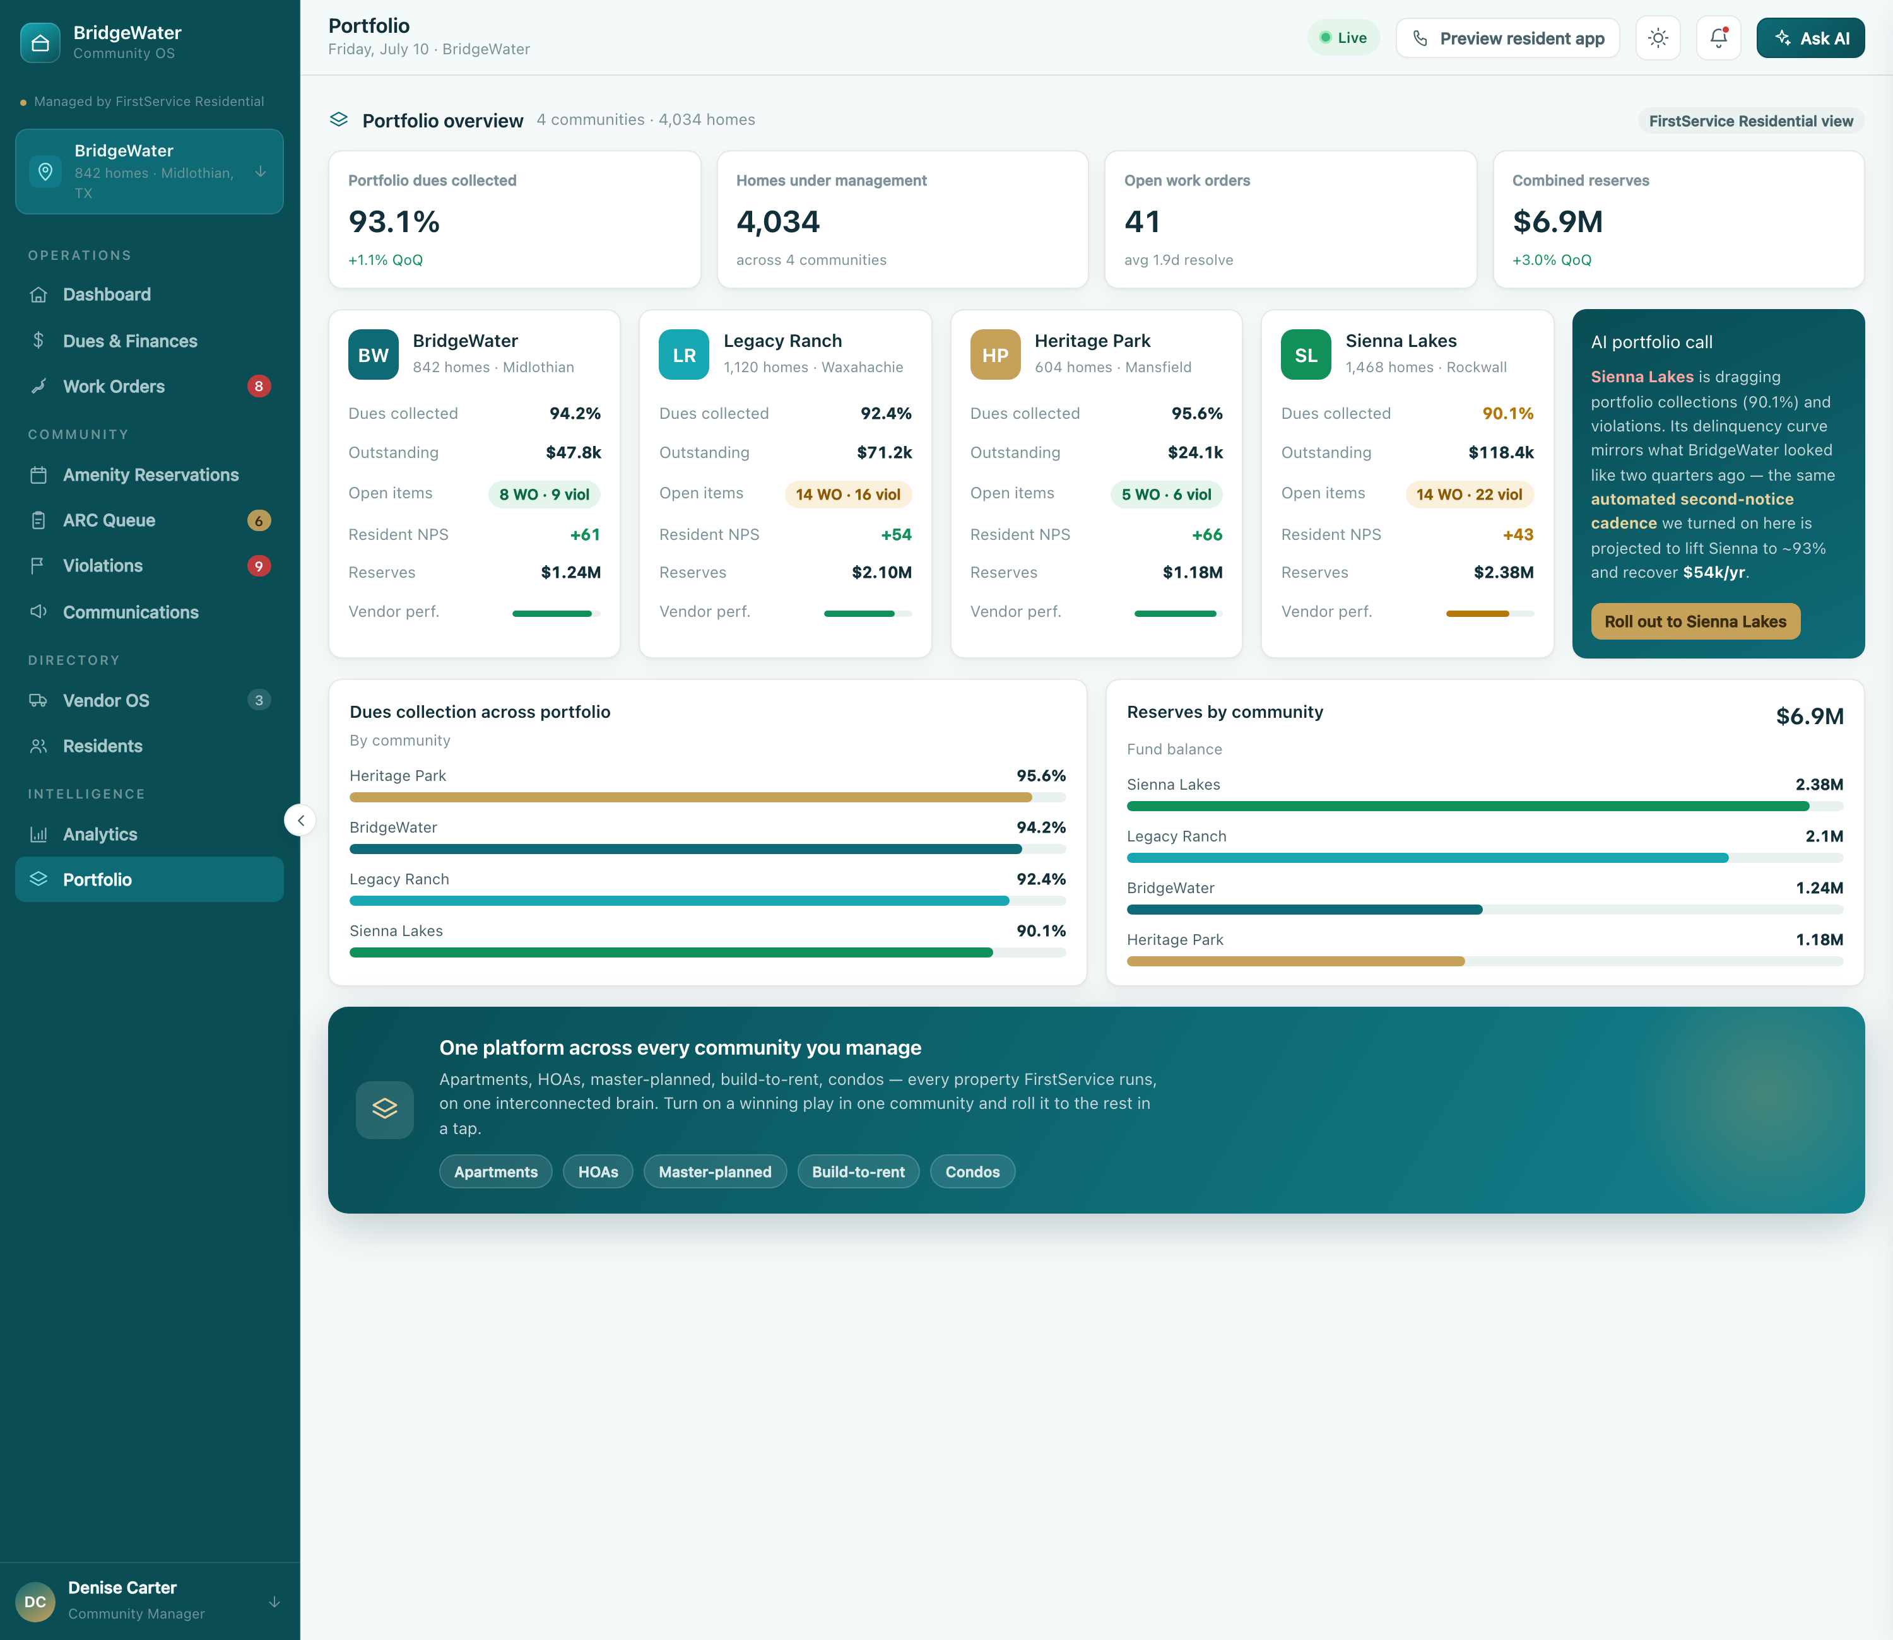Open notifications bell icon
1893x1640 pixels.
[x=1718, y=38]
